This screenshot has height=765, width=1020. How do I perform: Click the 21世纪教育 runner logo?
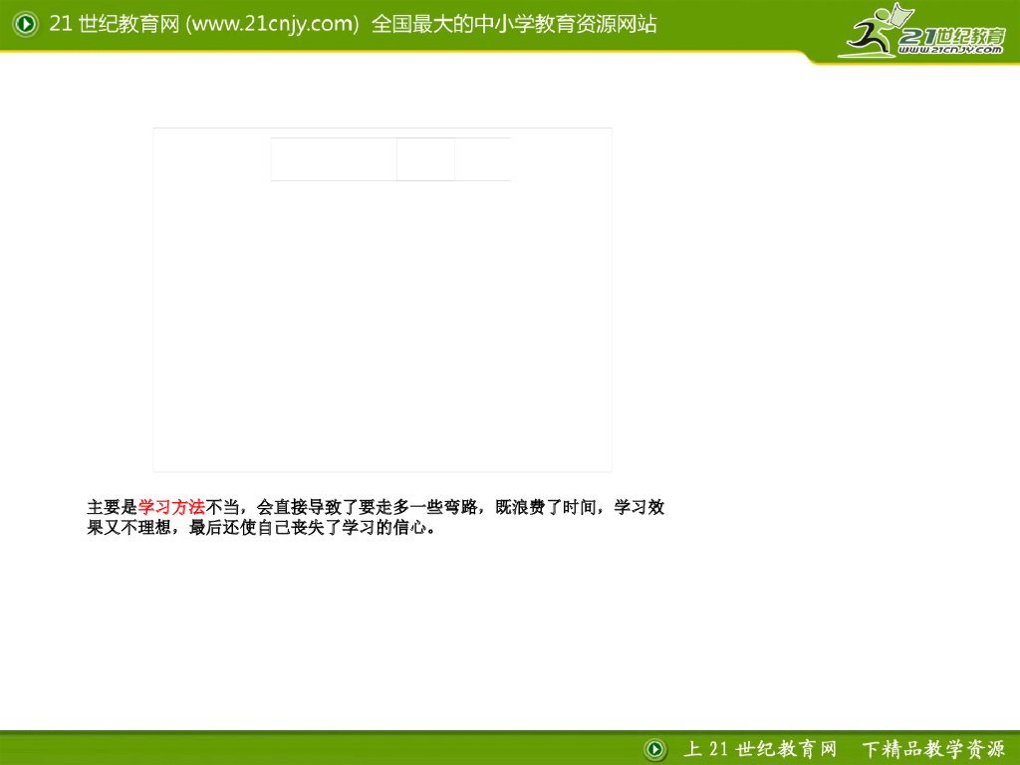coord(922,31)
